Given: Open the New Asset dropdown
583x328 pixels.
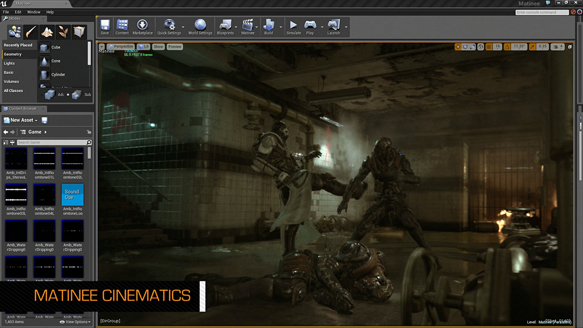Looking at the screenshot, I should pyautogui.click(x=20, y=120).
